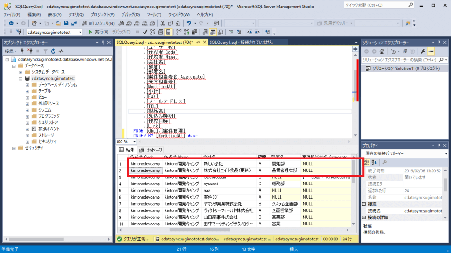Screen dimensions: 451x253
Task: Toggle auto-hide pin on Object Explorer
Action: [x=103, y=42]
